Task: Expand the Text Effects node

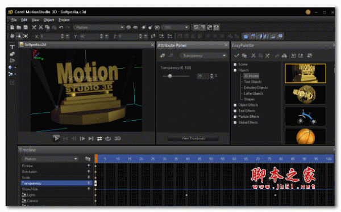Action: click(235, 111)
